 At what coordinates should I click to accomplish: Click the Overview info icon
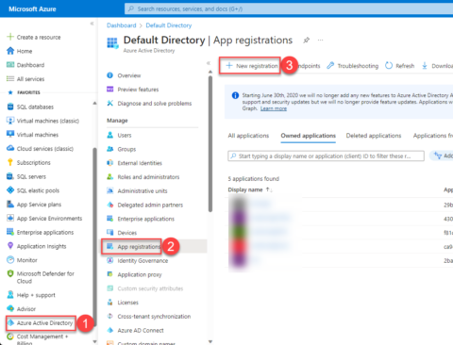pos(109,75)
